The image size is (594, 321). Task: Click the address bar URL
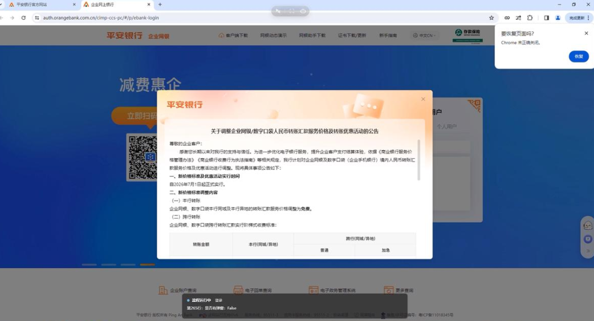(101, 18)
